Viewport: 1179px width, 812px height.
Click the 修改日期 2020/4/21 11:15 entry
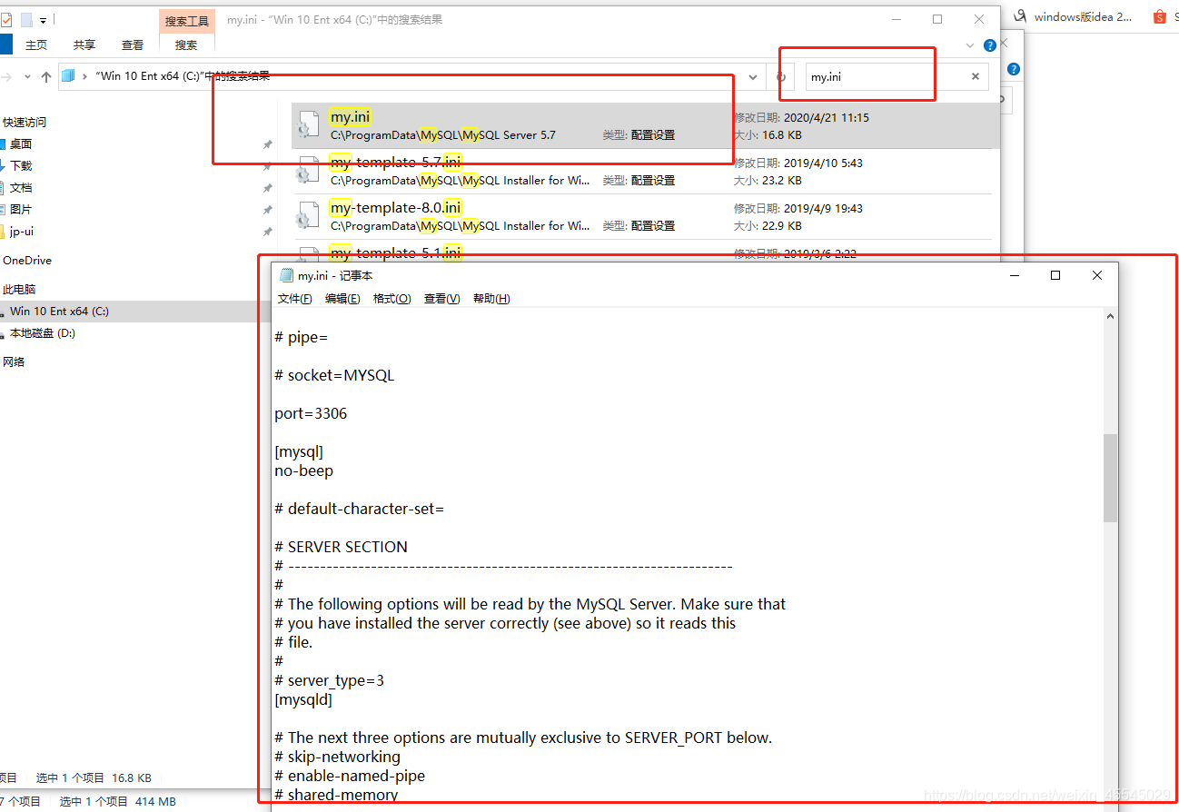pyautogui.click(x=801, y=117)
